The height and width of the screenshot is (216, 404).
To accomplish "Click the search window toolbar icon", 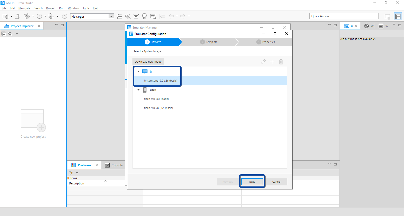I will 153,16.
